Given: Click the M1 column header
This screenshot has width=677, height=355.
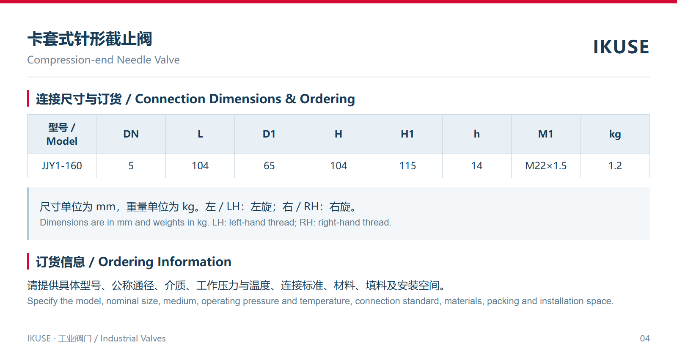Looking at the screenshot, I should (546, 134).
